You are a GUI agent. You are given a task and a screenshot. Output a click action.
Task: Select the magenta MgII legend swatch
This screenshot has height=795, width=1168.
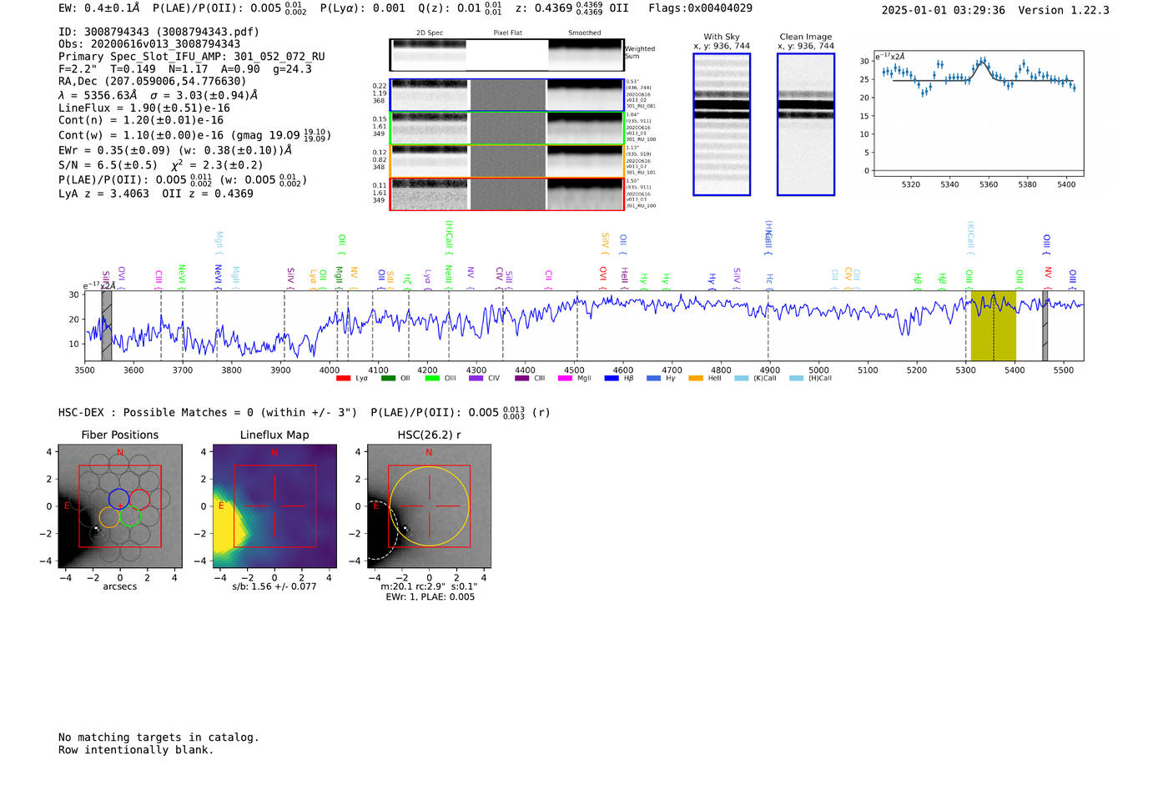click(x=566, y=379)
